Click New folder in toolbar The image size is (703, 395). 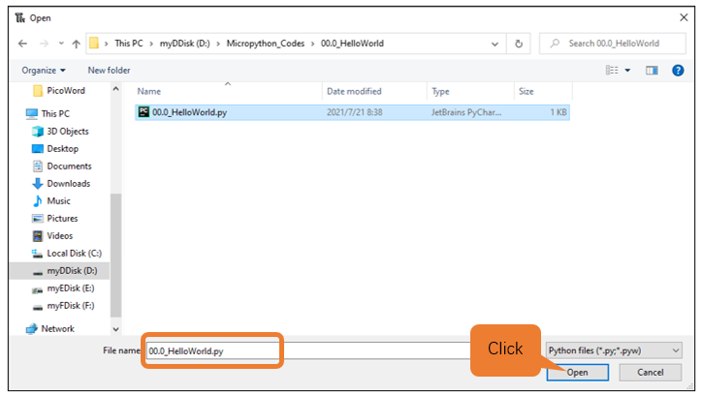[109, 71]
